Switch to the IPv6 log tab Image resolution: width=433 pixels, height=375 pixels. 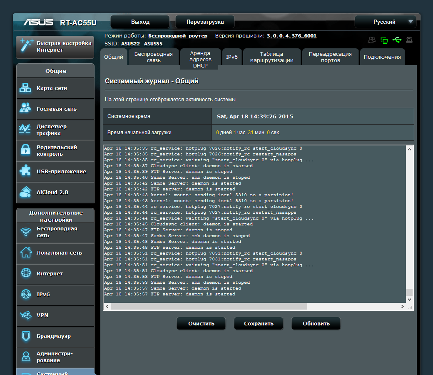pos(231,57)
